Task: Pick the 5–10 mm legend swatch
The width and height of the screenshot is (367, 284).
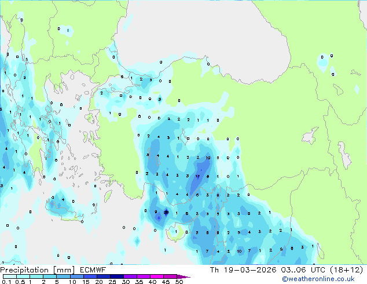Action: tap(63, 276)
